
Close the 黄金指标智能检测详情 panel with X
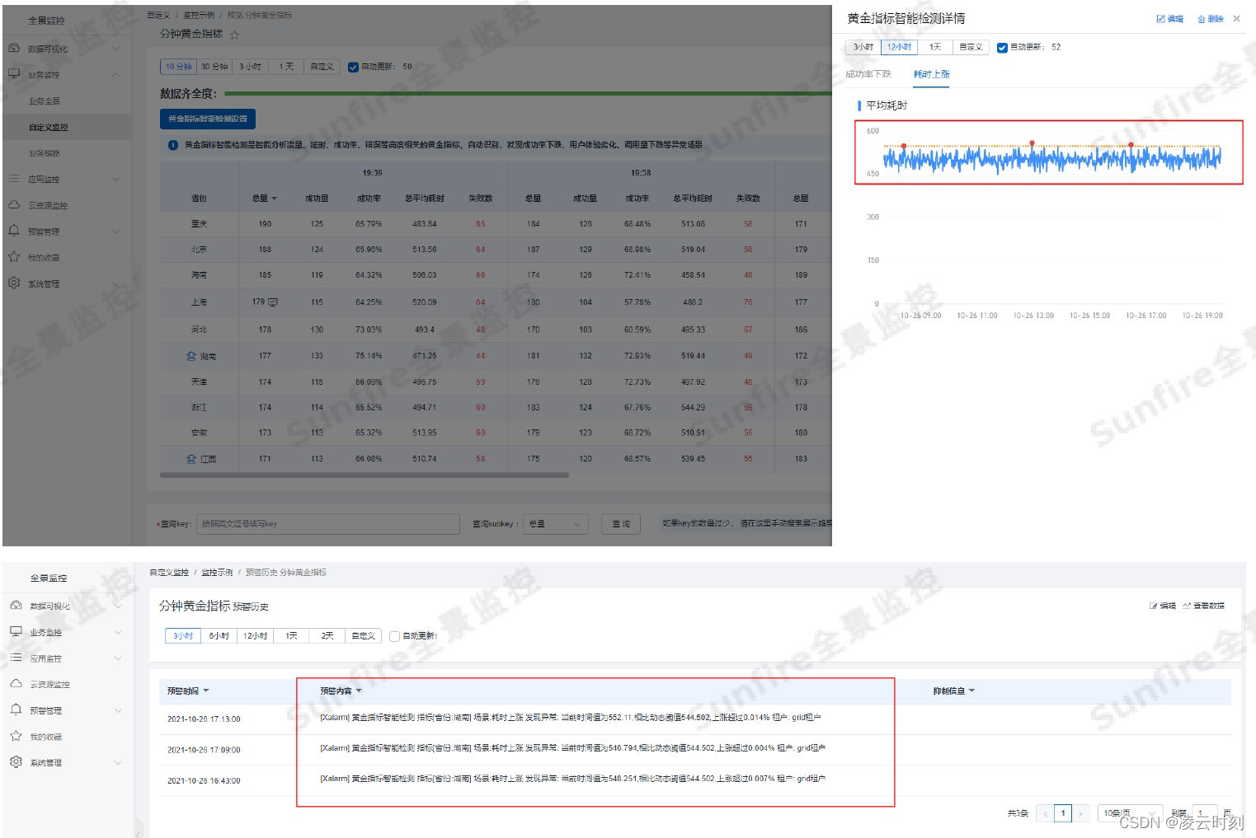1236,18
